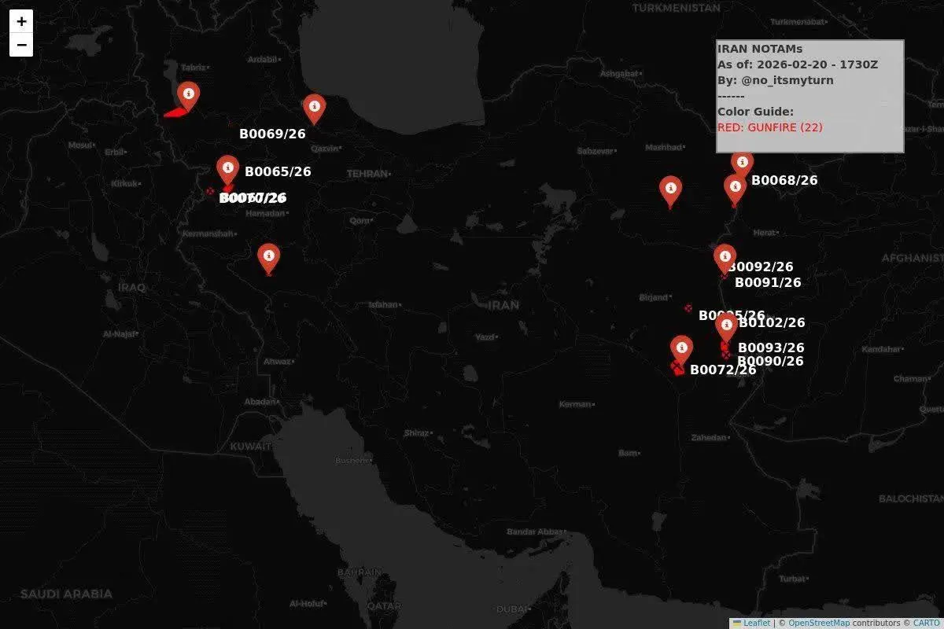Open the marker pin above label B0069/26
Viewport: 944px width, 629px height.
(314, 108)
